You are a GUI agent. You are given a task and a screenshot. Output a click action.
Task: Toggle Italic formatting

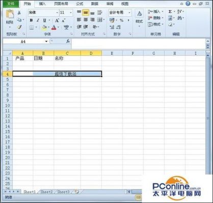pos(38,20)
